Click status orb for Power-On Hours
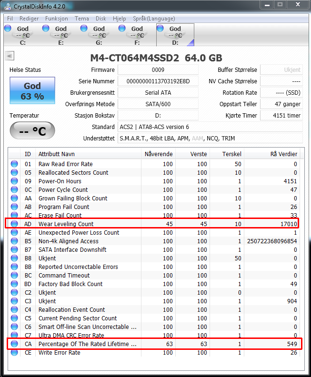The width and height of the screenshot is (311, 377). [14, 181]
